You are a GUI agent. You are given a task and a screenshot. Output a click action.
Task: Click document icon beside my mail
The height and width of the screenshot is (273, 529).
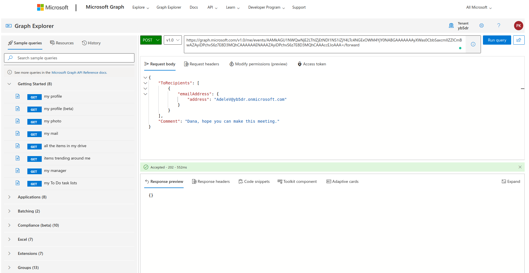click(x=18, y=133)
